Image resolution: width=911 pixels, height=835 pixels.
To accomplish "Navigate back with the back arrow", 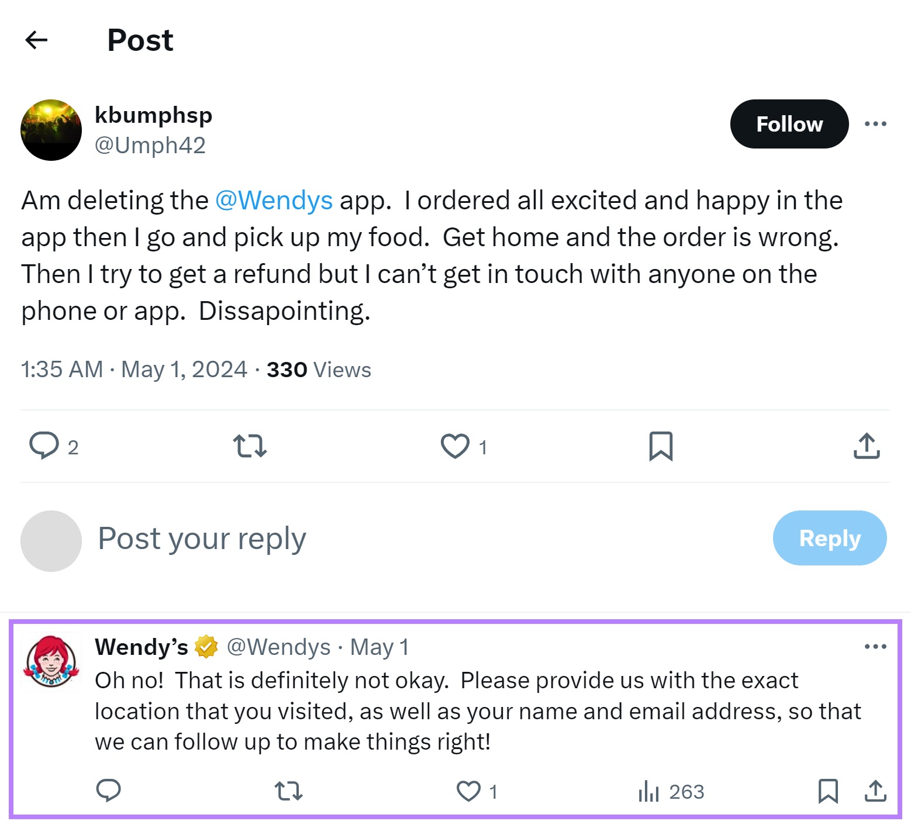I will click(x=36, y=40).
